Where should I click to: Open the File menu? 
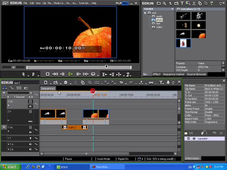[26, 3]
